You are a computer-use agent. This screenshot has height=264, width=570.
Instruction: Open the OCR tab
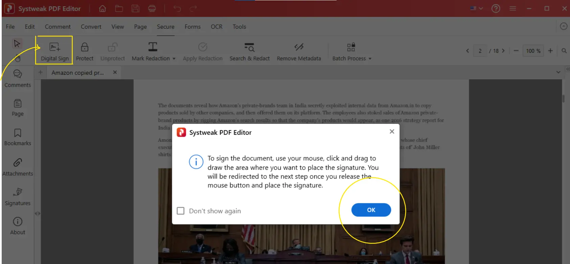click(x=216, y=27)
